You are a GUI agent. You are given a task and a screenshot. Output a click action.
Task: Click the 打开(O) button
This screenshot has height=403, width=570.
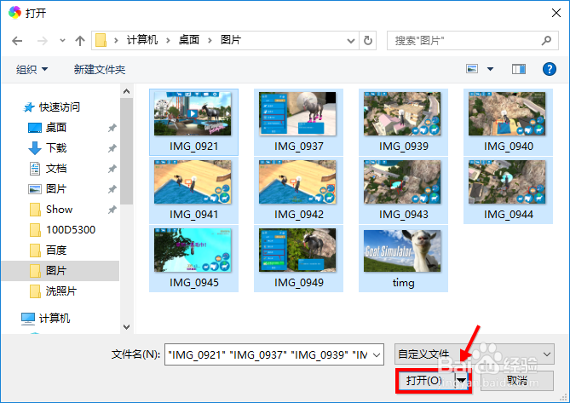(x=424, y=381)
